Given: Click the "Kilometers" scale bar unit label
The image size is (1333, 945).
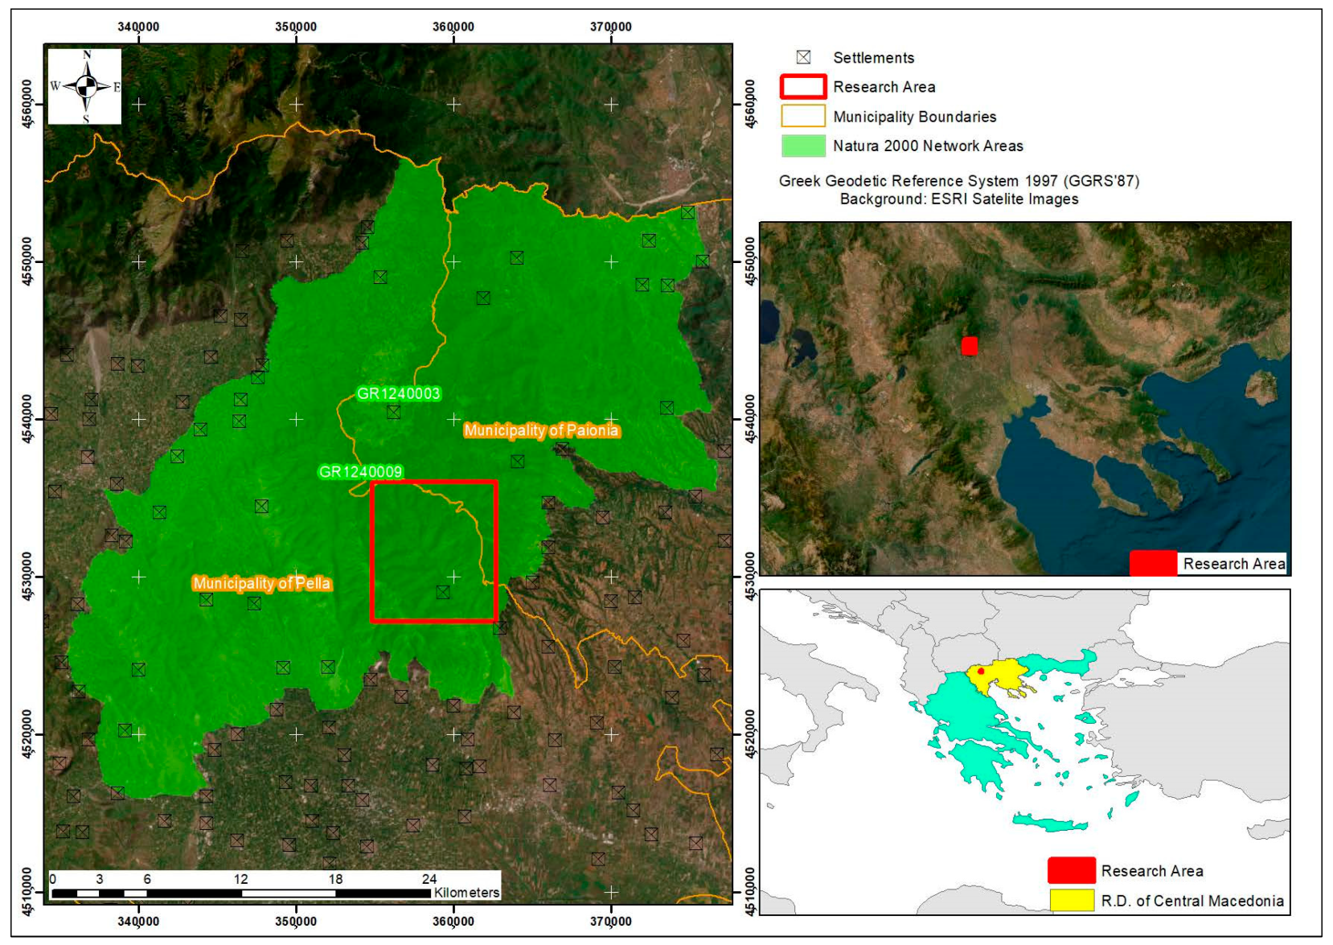Looking at the screenshot, I should [466, 892].
